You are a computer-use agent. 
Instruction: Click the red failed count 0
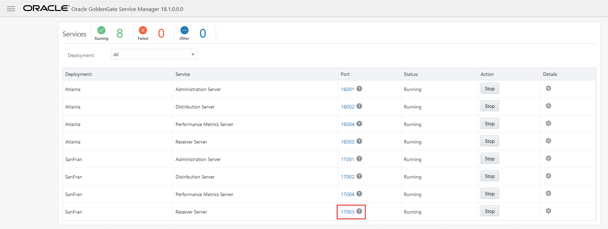pos(161,33)
